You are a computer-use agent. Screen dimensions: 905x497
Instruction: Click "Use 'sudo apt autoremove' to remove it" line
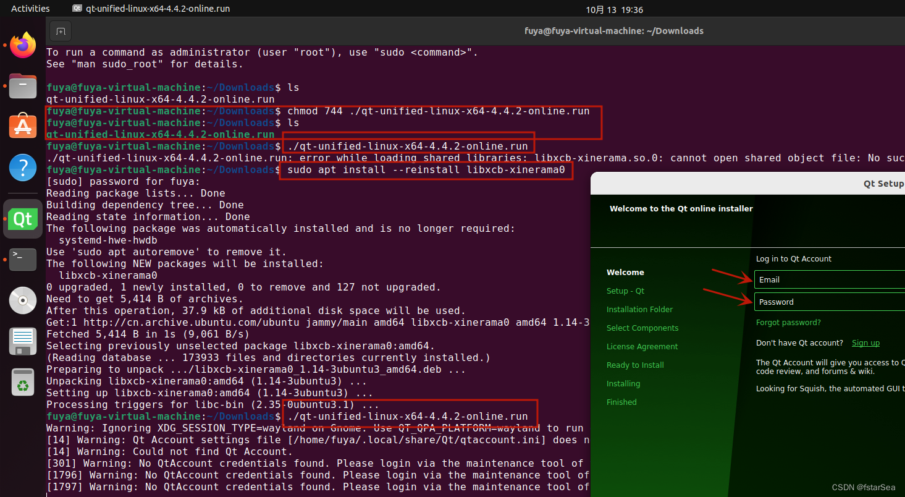(167, 252)
